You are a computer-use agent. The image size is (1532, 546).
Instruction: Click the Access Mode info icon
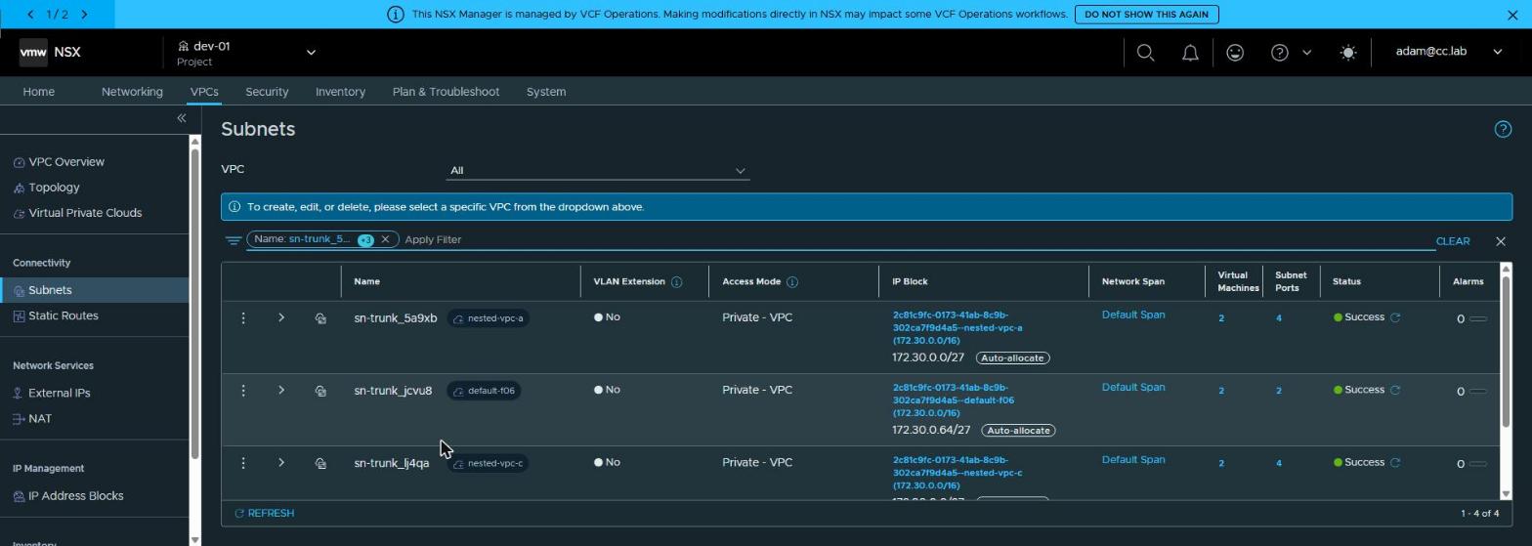792,282
